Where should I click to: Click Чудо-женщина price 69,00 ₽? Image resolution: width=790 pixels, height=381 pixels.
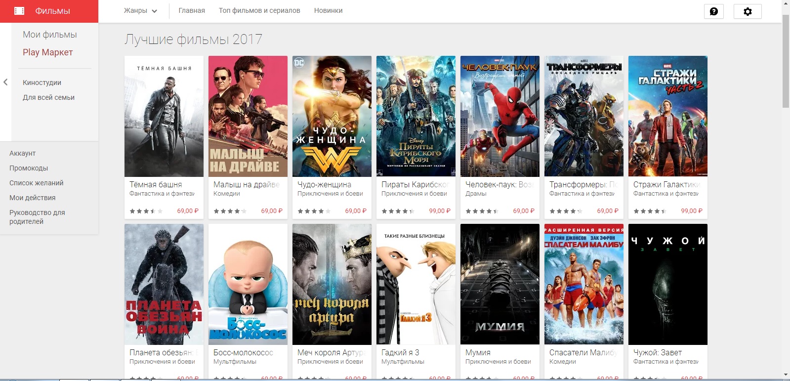356,211
